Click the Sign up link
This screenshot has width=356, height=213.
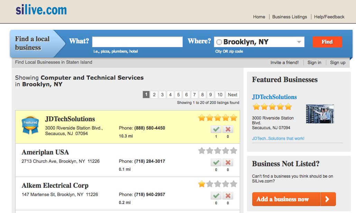pyautogui.click(x=338, y=62)
